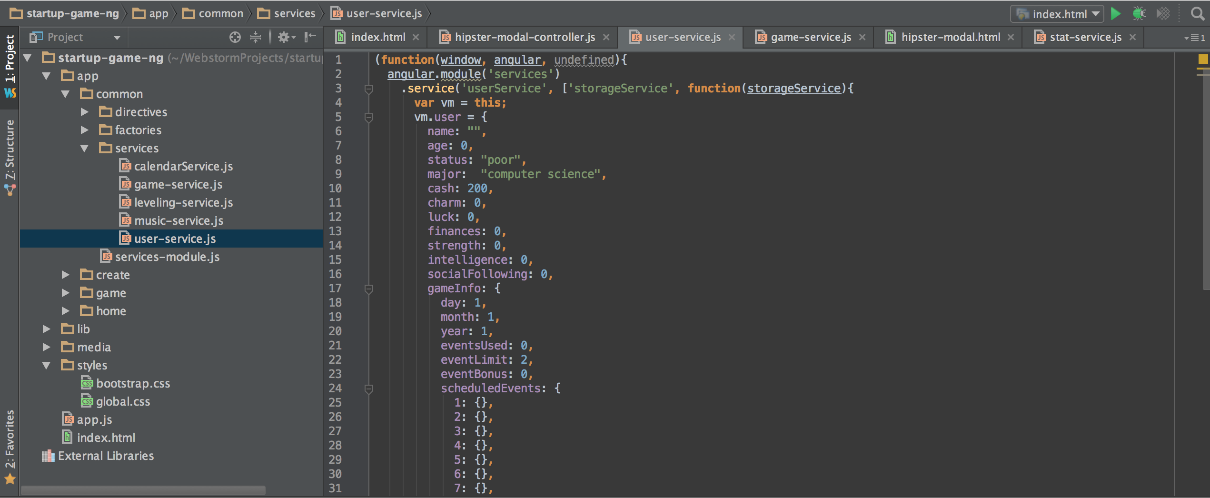Expand the lib folder
The height and width of the screenshot is (498, 1210).
tap(47, 329)
